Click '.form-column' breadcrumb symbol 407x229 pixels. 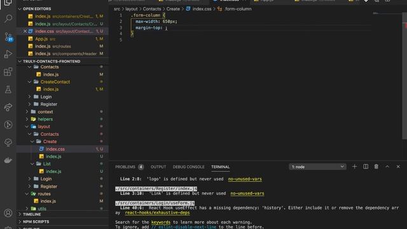pos(238,9)
